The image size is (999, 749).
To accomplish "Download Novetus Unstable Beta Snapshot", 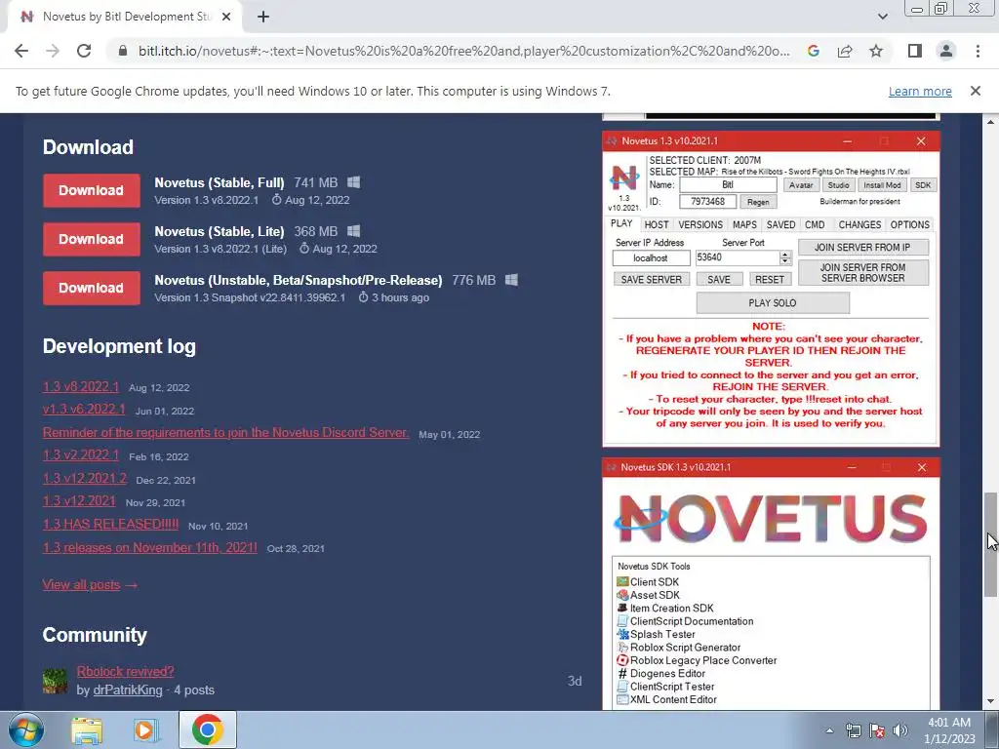I will tap(91, 288).
